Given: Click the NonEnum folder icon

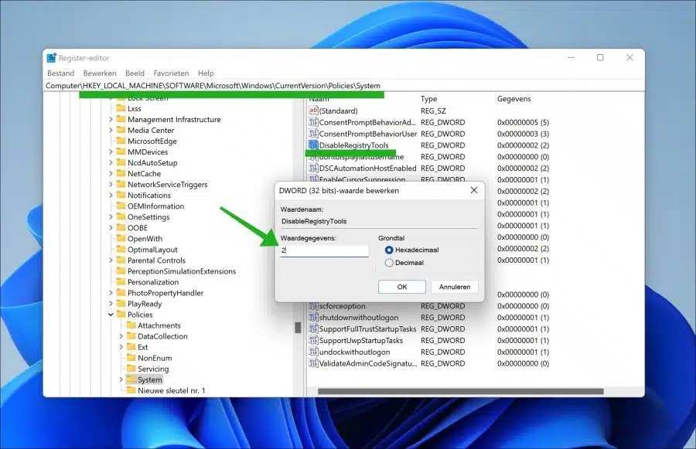Looking at the screenshot, I should coord(131,358).
